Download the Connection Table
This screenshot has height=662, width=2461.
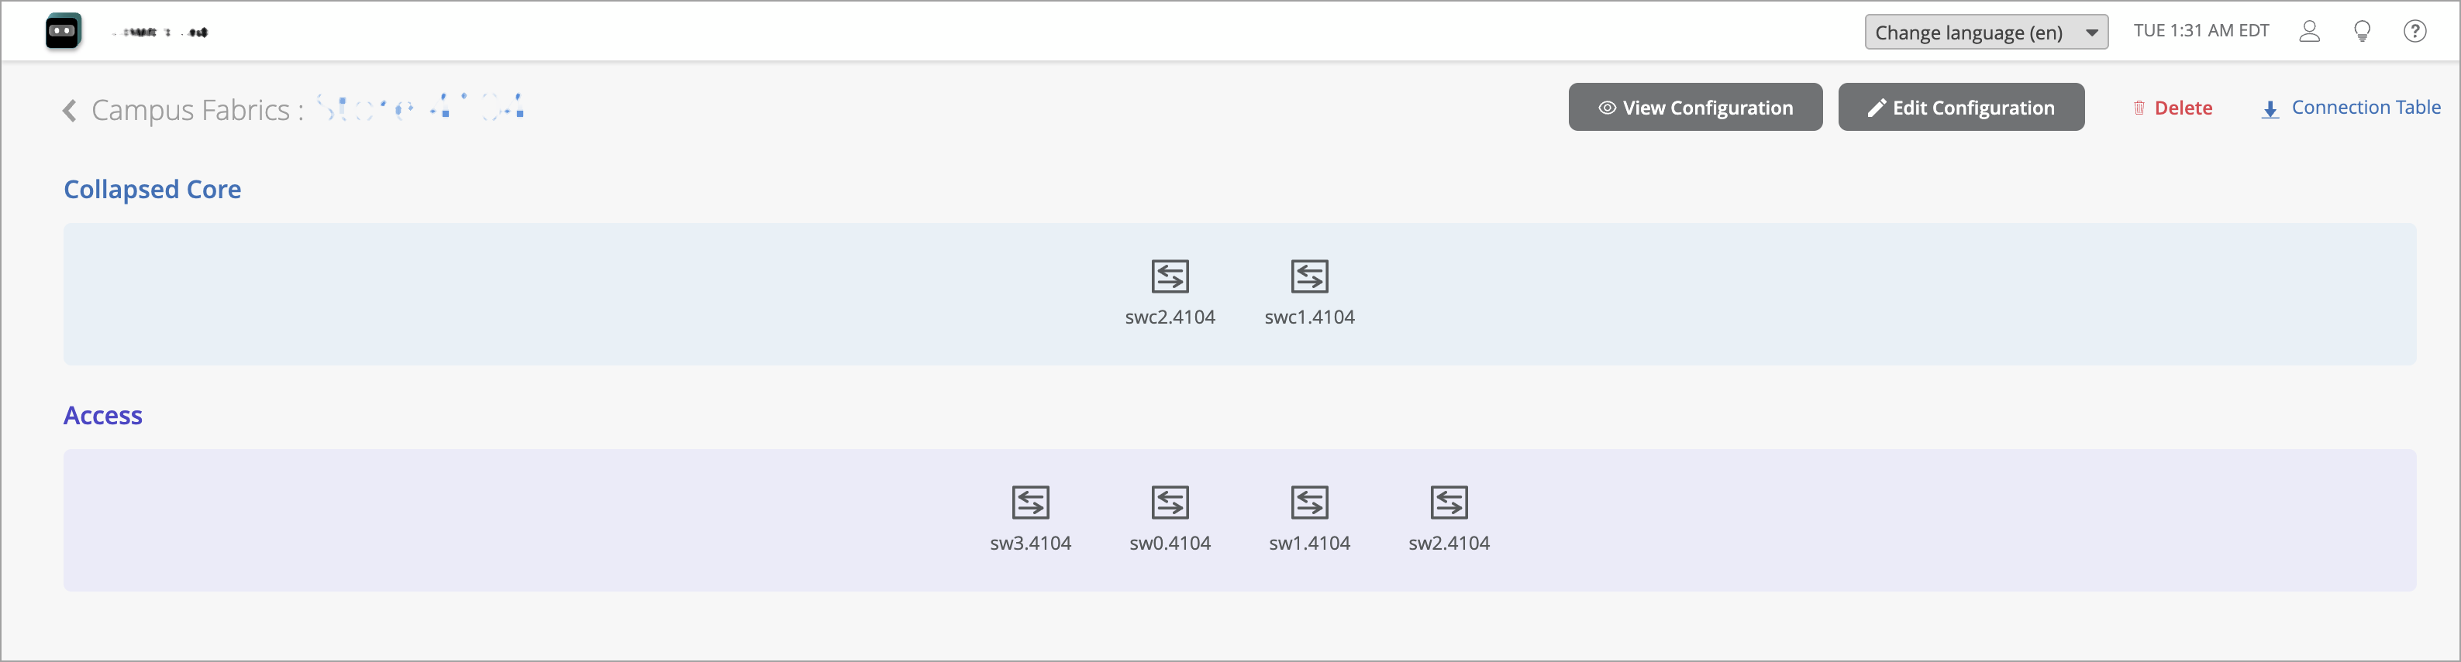click(x=2350, y=108)
